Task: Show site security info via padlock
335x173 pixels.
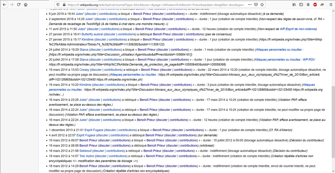Action: 64,5
